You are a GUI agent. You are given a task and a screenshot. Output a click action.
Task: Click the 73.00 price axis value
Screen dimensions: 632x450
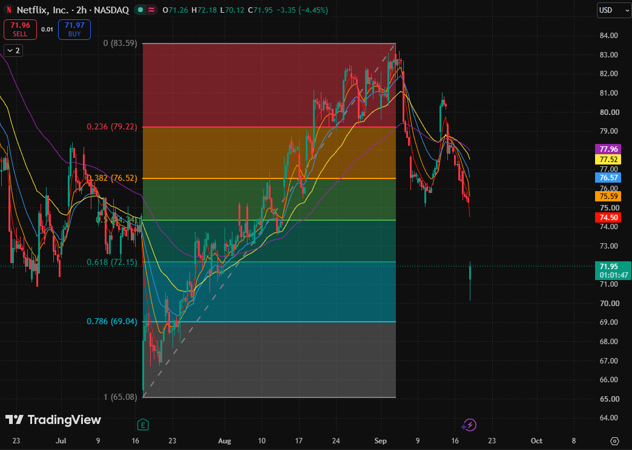click(608, 246)
